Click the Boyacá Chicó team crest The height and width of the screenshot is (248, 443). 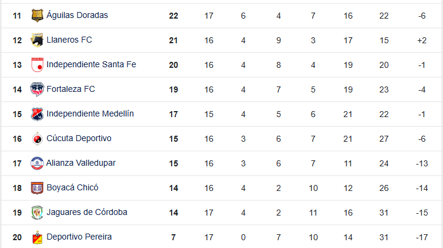[x=37, y=188]
